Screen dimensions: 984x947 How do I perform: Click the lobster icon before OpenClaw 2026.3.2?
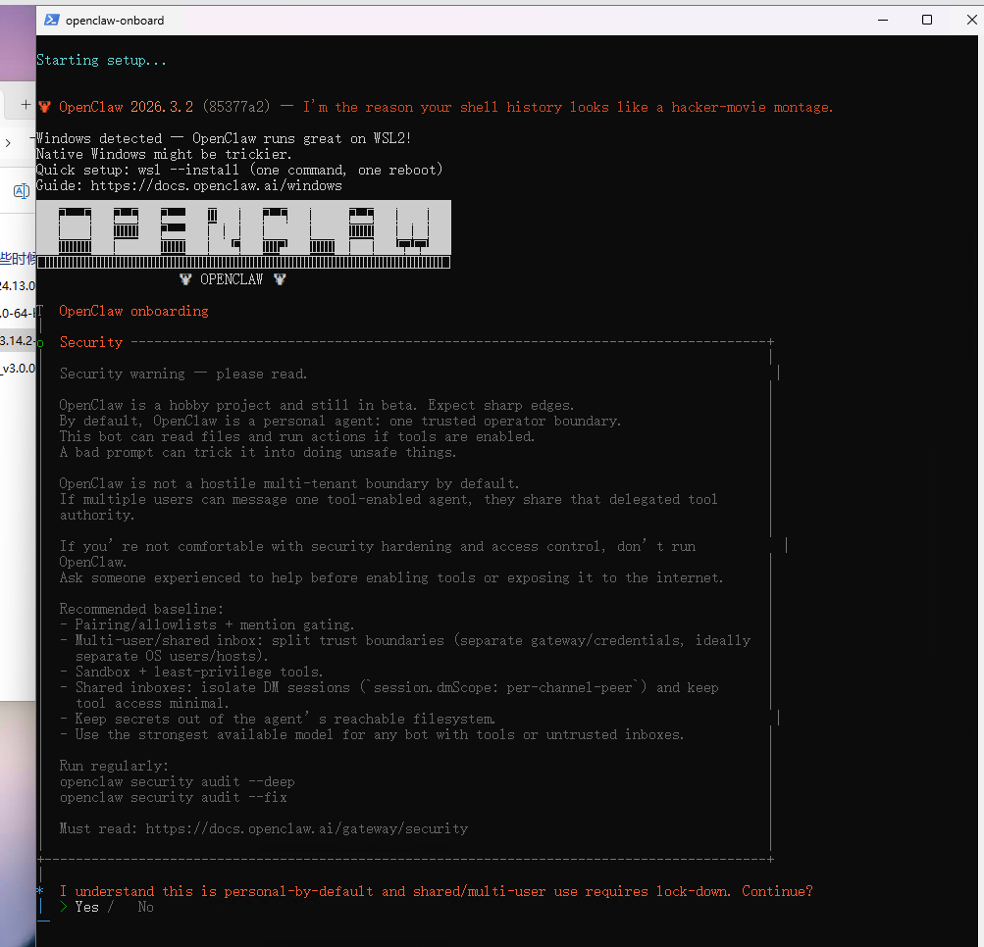point(44,107)
